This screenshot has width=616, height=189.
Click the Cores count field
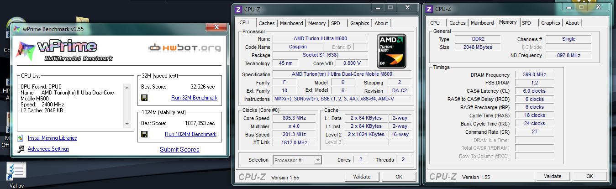(x=360, y=159)
